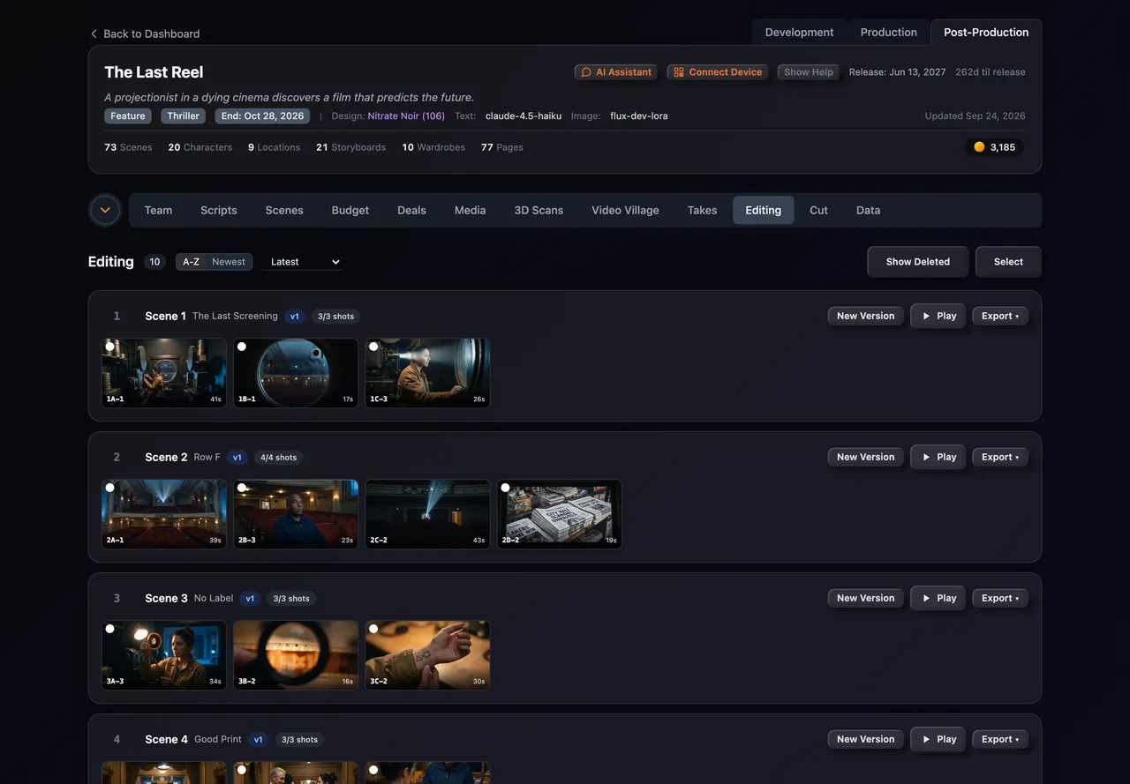
Task: Open shot thumbnail 3B-2
Action: click(296, 655)
